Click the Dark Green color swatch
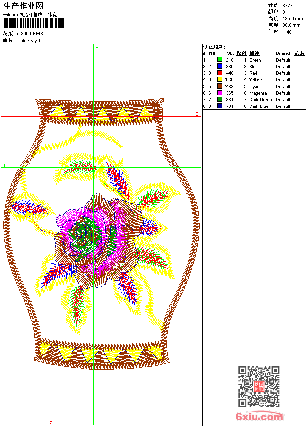Screen dimensions: 307x426 pos(220,99)
